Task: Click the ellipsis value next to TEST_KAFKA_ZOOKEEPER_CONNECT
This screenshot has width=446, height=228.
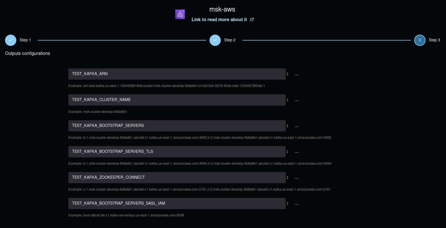Action: (296, 178)
